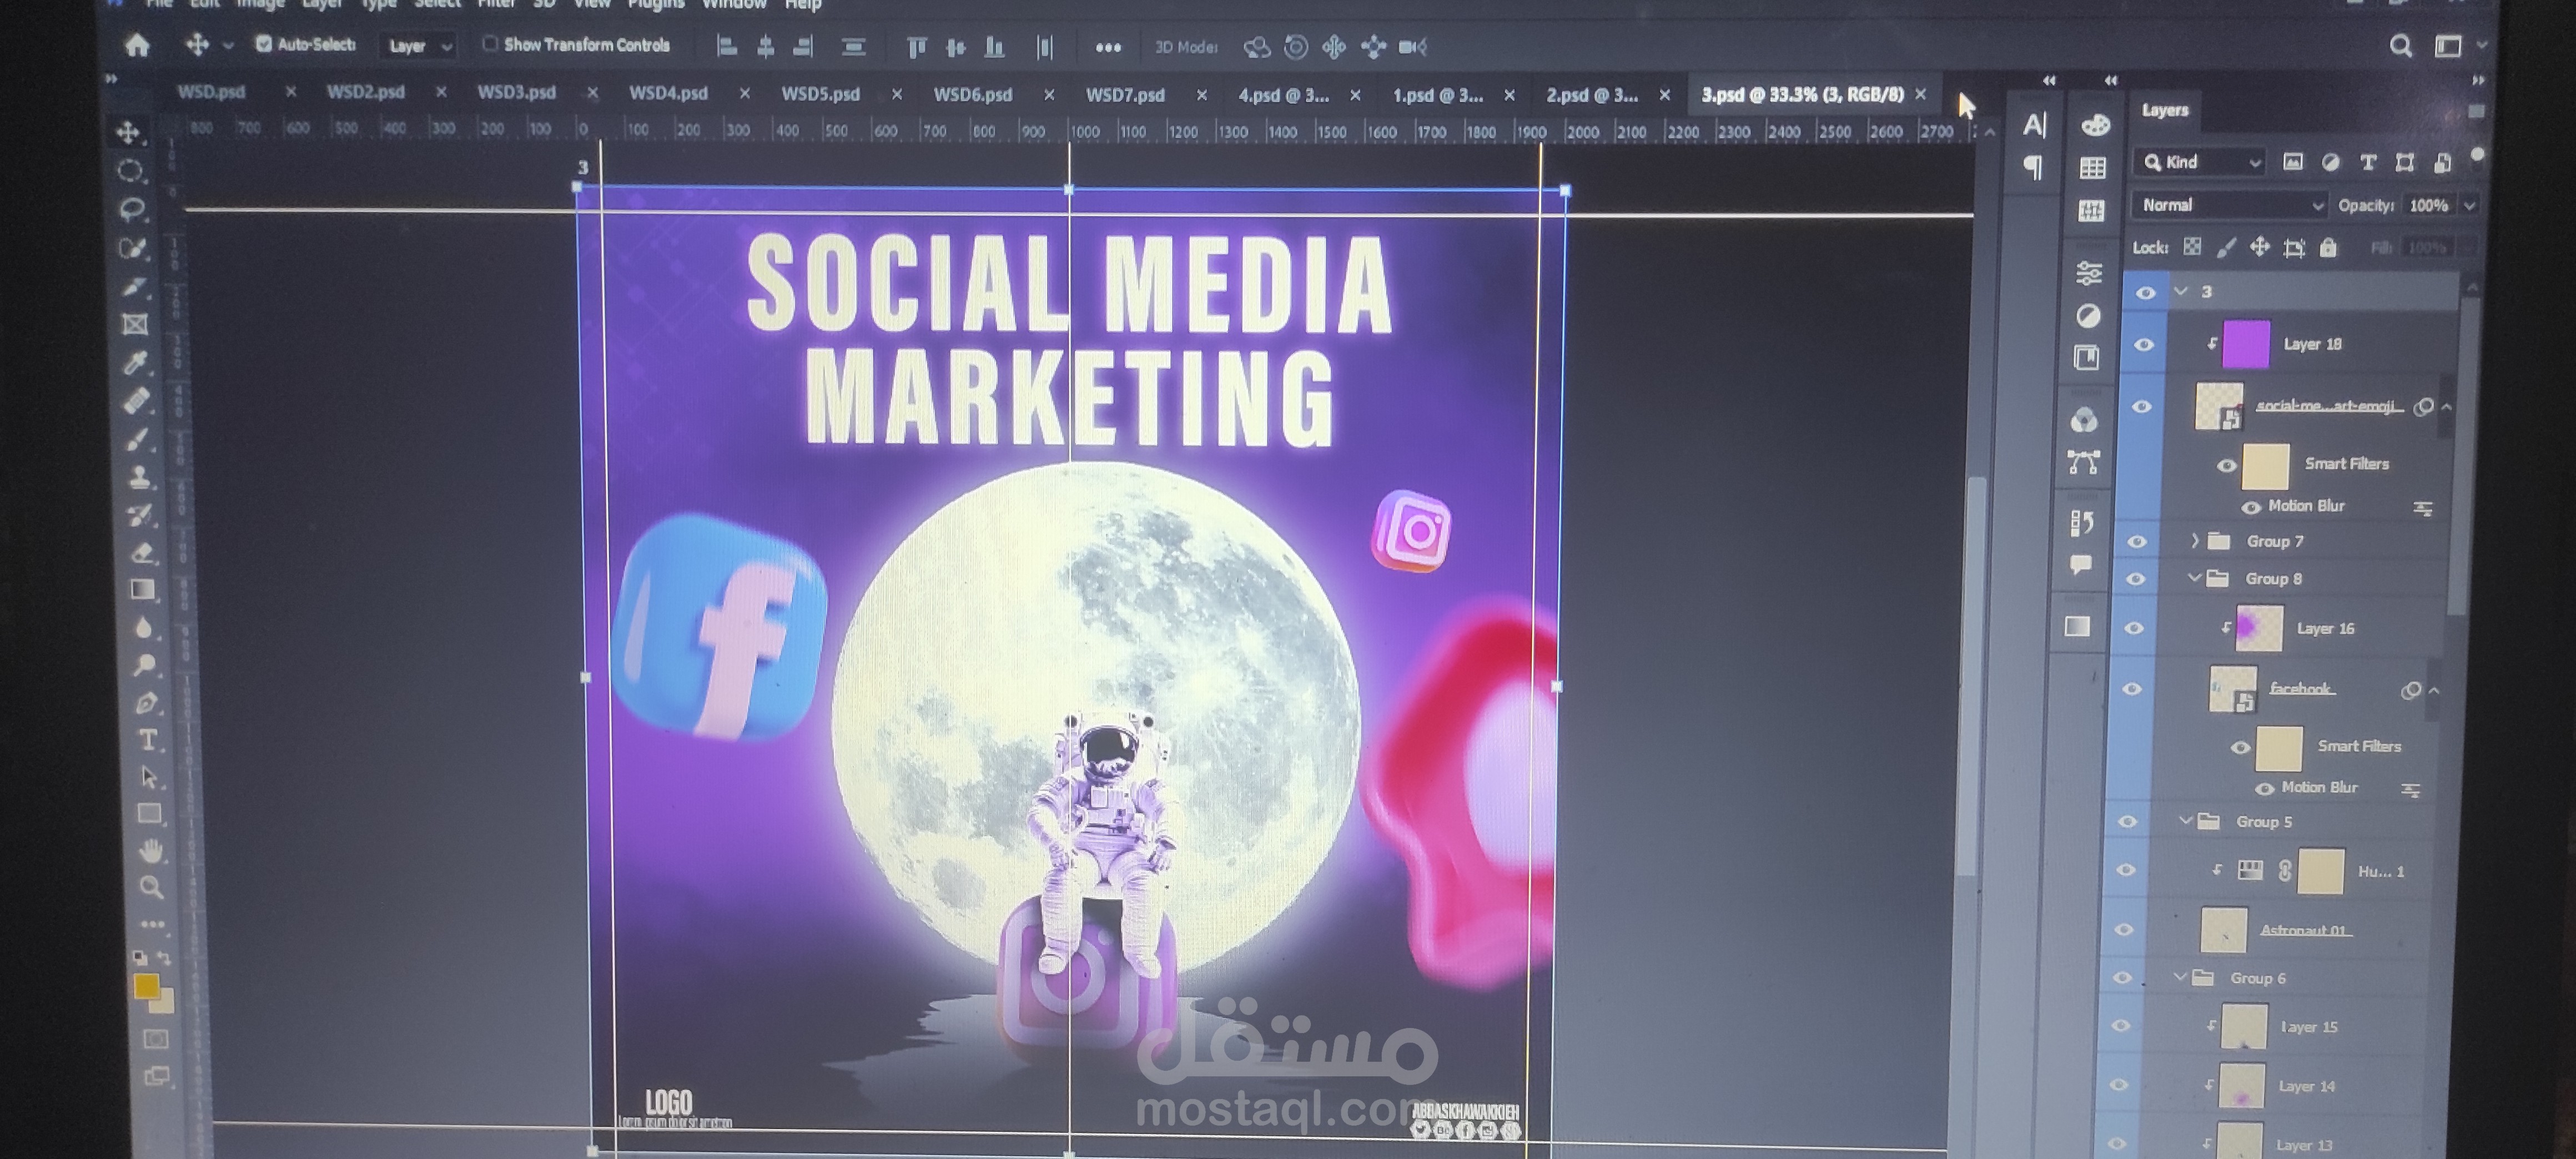Pick the Hand tool

151,851
